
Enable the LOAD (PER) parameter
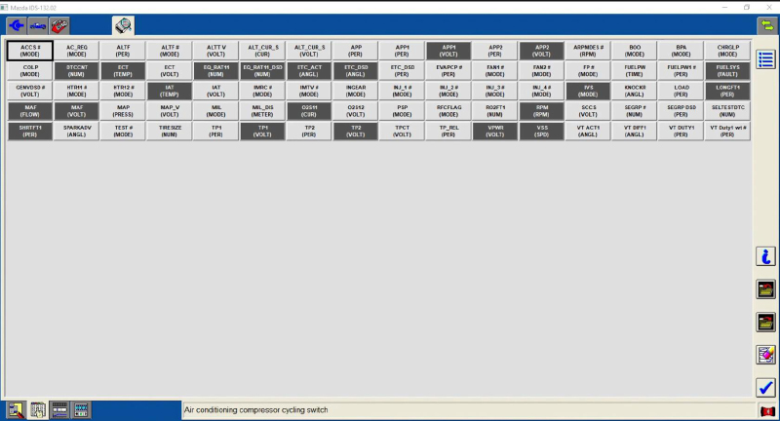coord(681,91)
